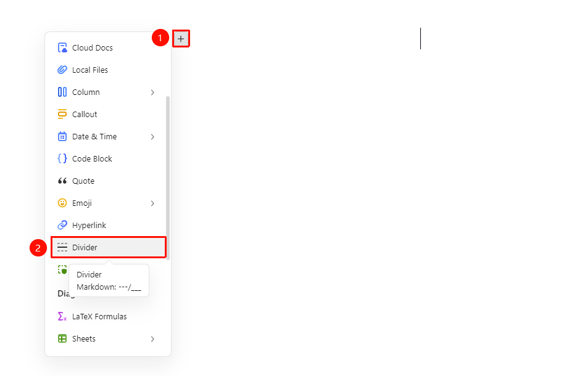Choose Quote from the menu
This screenshot has height=376, width=561.
(108, 181)
